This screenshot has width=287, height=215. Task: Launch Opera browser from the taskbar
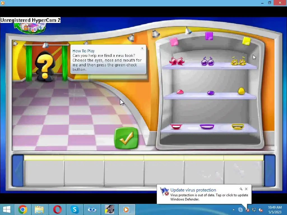tap(57, 209)
